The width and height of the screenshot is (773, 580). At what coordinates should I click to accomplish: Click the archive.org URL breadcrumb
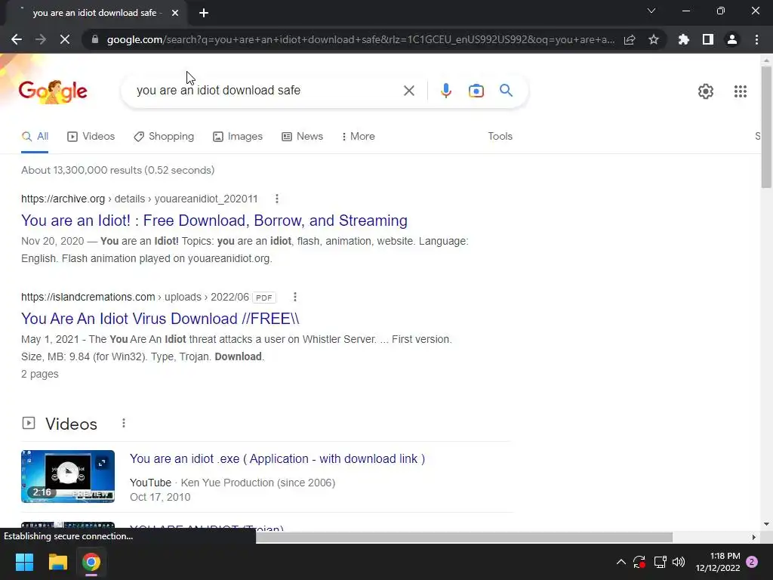point(140,199)
